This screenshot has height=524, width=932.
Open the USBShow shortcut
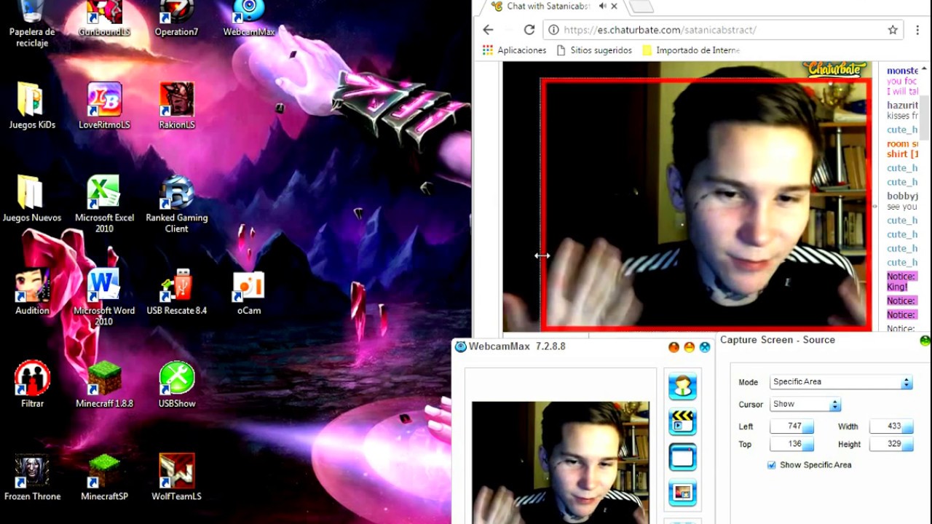[176, 384]
